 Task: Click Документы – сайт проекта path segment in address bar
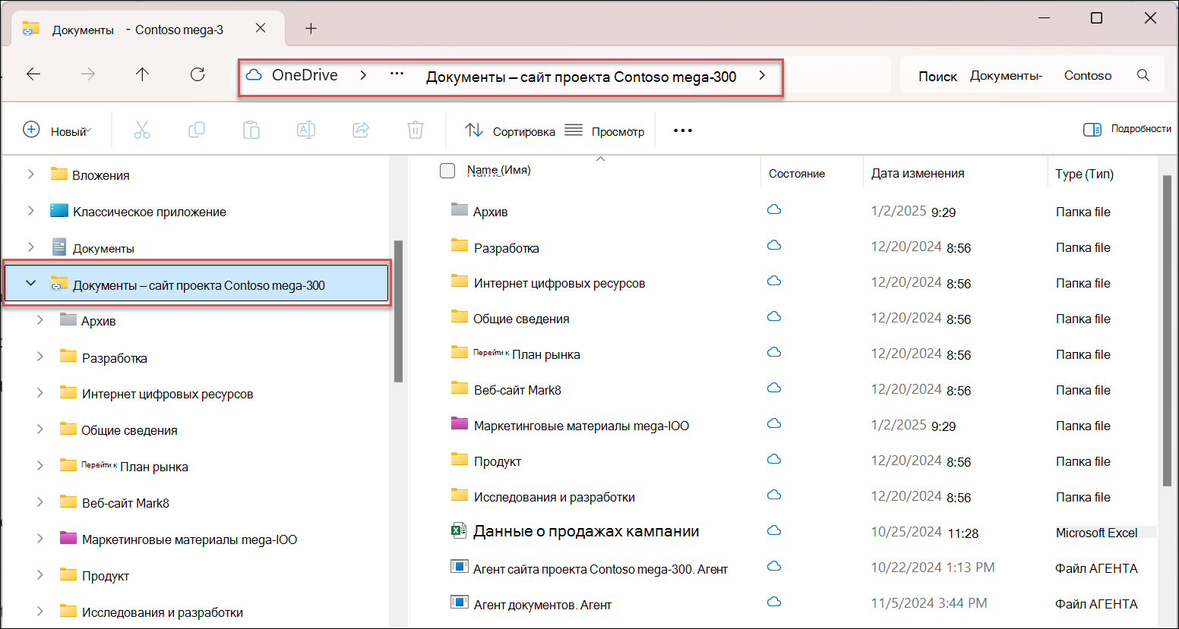(581, 77)
